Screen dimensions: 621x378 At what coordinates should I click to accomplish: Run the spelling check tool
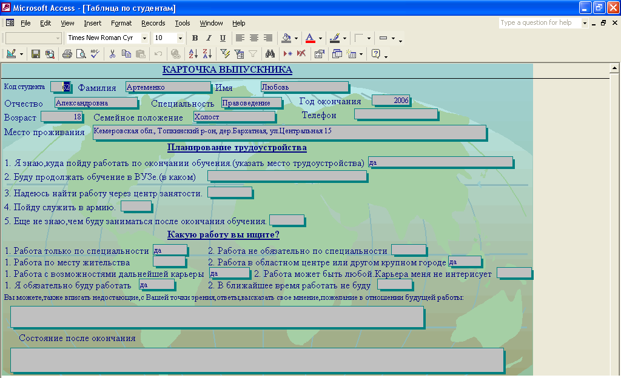94,54
